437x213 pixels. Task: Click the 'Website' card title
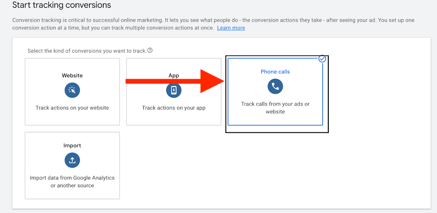pyautogui.click(x=72, y=76)
